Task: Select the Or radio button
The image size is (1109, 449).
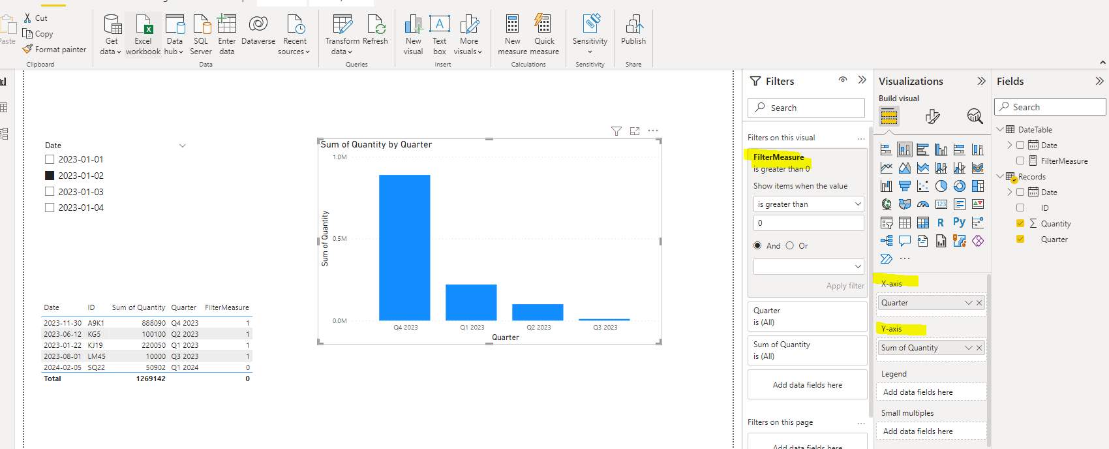Action: [x=790, y=245]
